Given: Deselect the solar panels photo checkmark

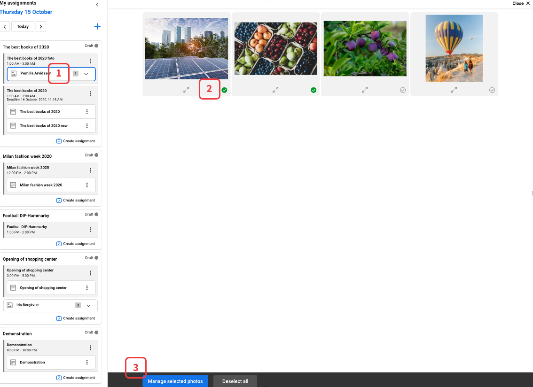Looking at the screenshot, I should pyautogui.click(x=224, y=90).
